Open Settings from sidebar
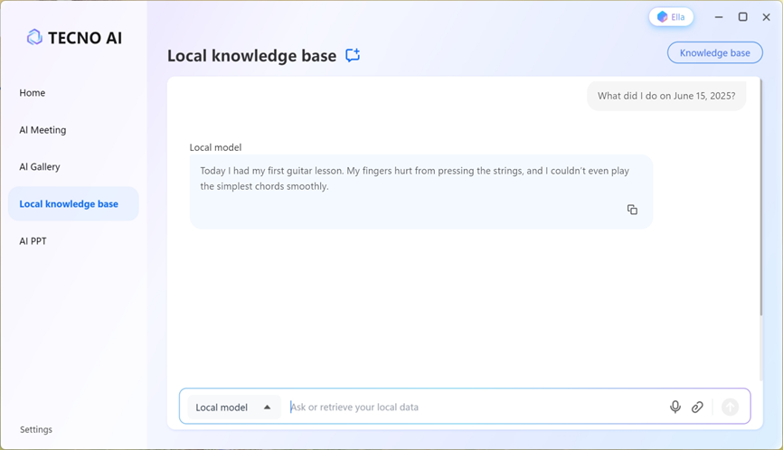Screen dimensions: 783x450 36,430
